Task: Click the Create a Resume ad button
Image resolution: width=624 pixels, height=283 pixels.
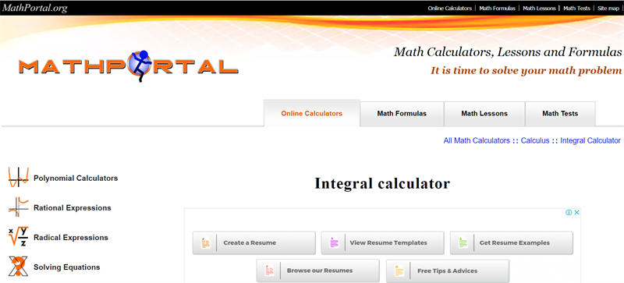Action: [x=254, y=242]
